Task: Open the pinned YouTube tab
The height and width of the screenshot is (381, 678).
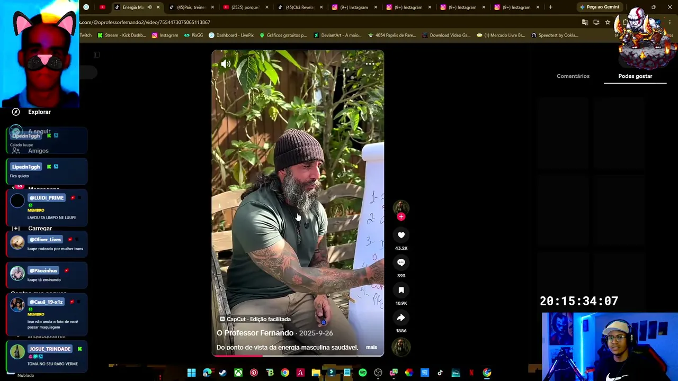Action: (x=102, y=7)
